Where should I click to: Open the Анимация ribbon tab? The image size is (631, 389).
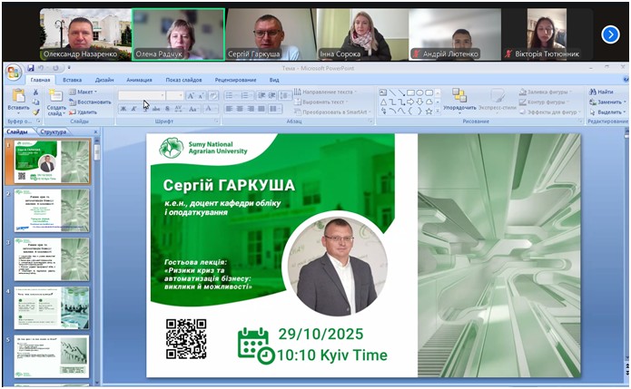[x=139, y=80]
